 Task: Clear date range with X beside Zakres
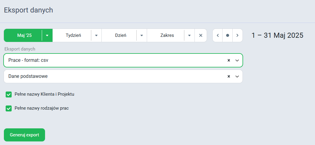point(200,35)
